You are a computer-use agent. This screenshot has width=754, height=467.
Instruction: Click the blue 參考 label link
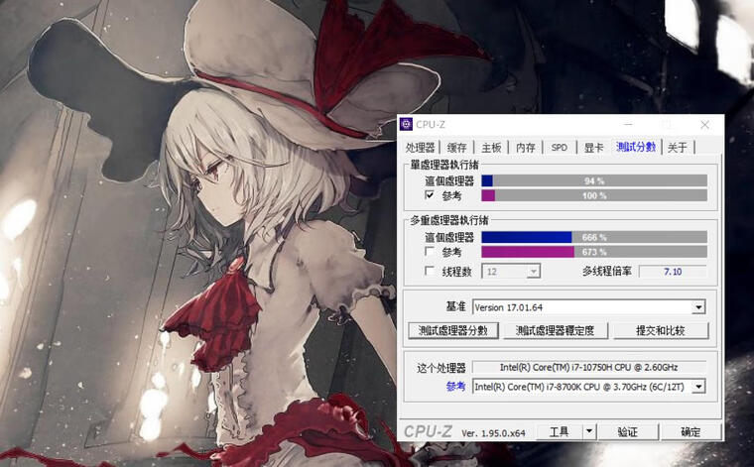(x=455, y=387)
